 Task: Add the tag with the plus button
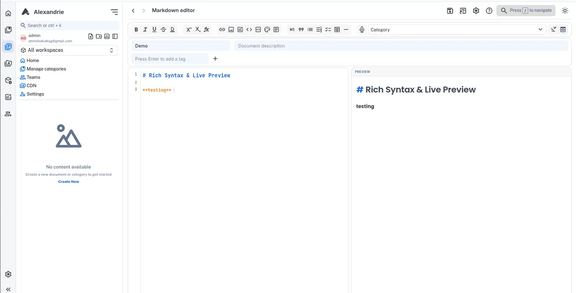click(215, 59)
